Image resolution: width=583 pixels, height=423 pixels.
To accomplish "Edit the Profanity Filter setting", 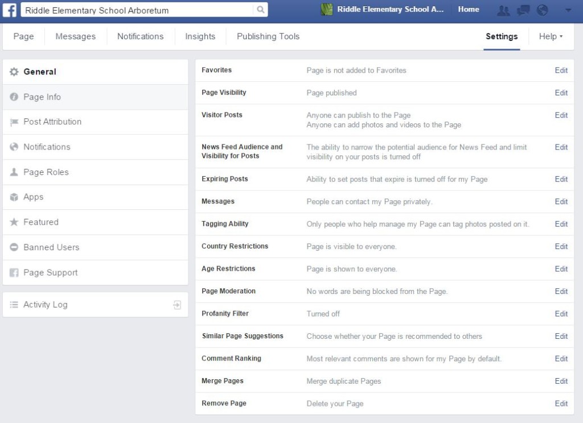I will click(561, 314).
